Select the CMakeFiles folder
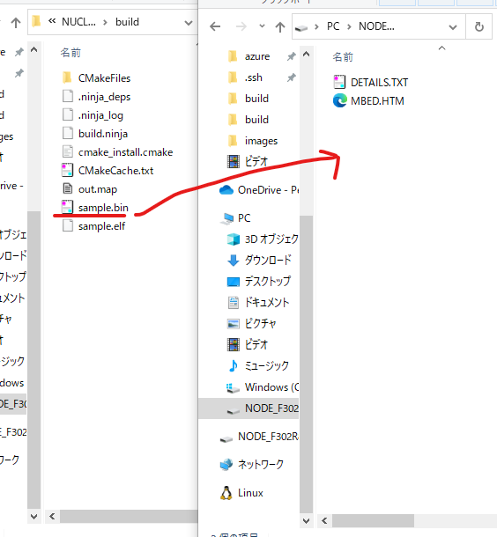This screenshot has height=537, width=497. [96, 78]
